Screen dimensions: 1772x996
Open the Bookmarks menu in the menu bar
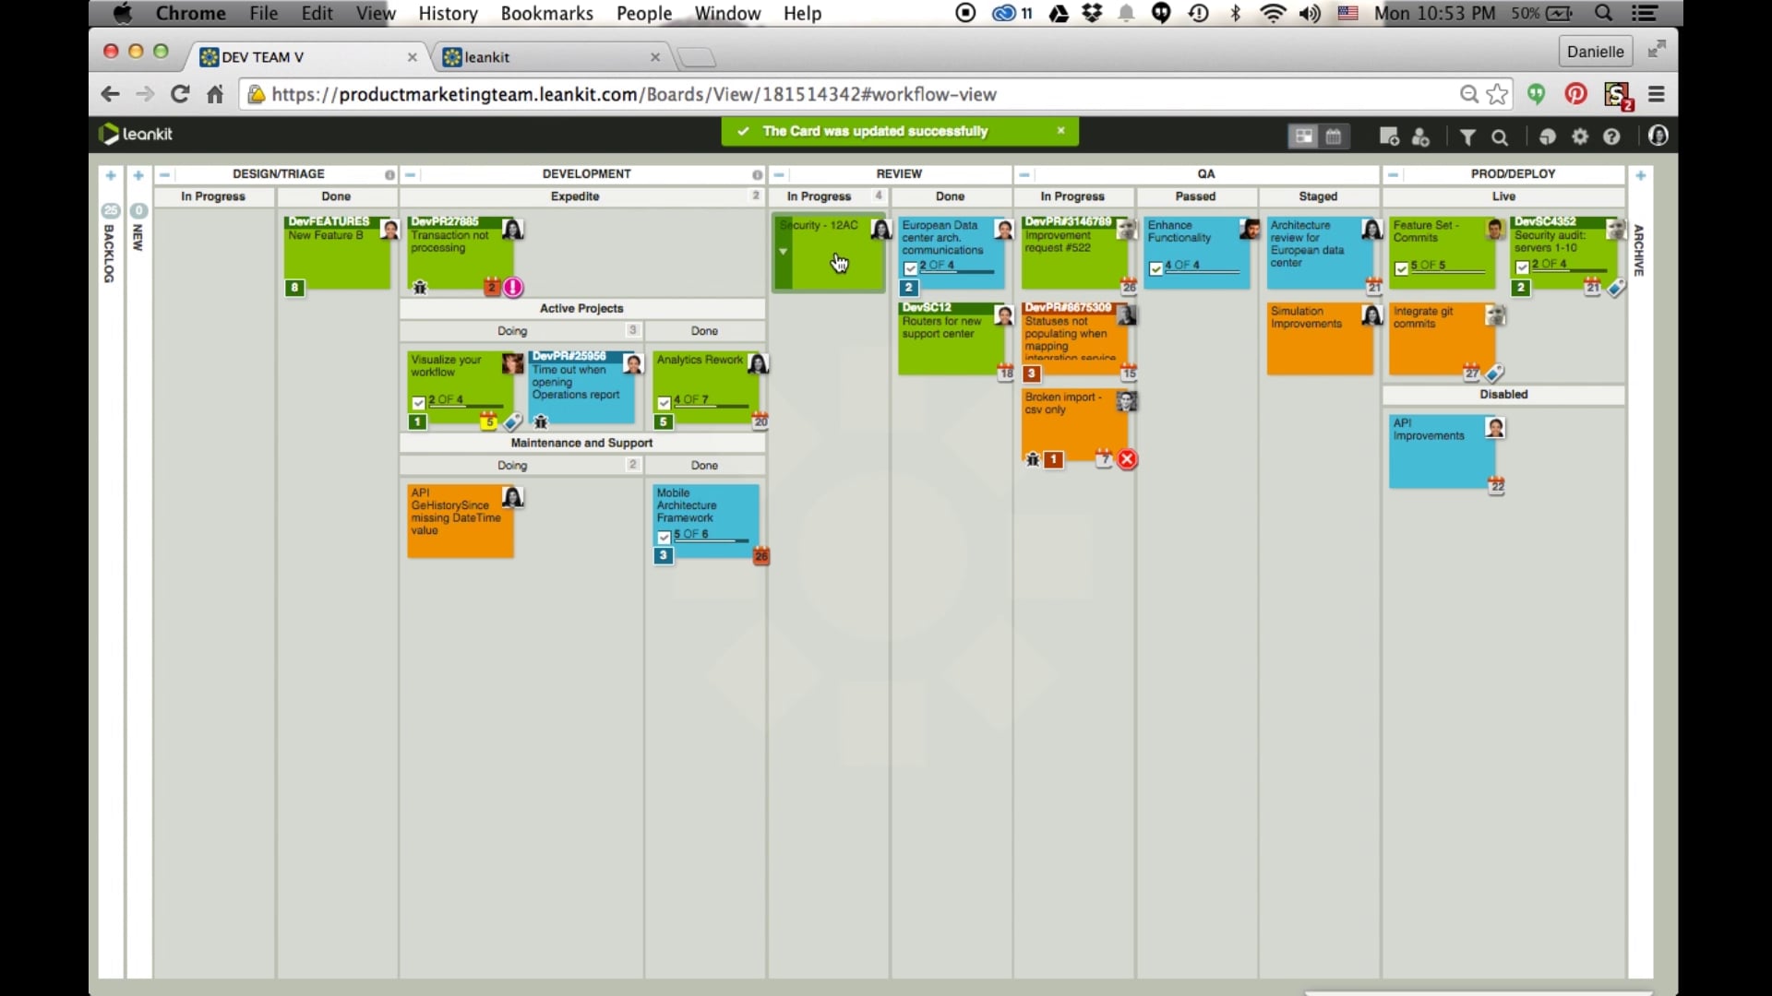click(x=546, y=14)
